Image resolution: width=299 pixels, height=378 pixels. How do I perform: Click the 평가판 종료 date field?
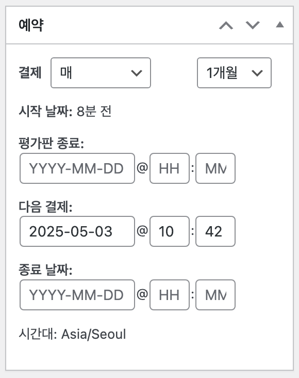77,168
